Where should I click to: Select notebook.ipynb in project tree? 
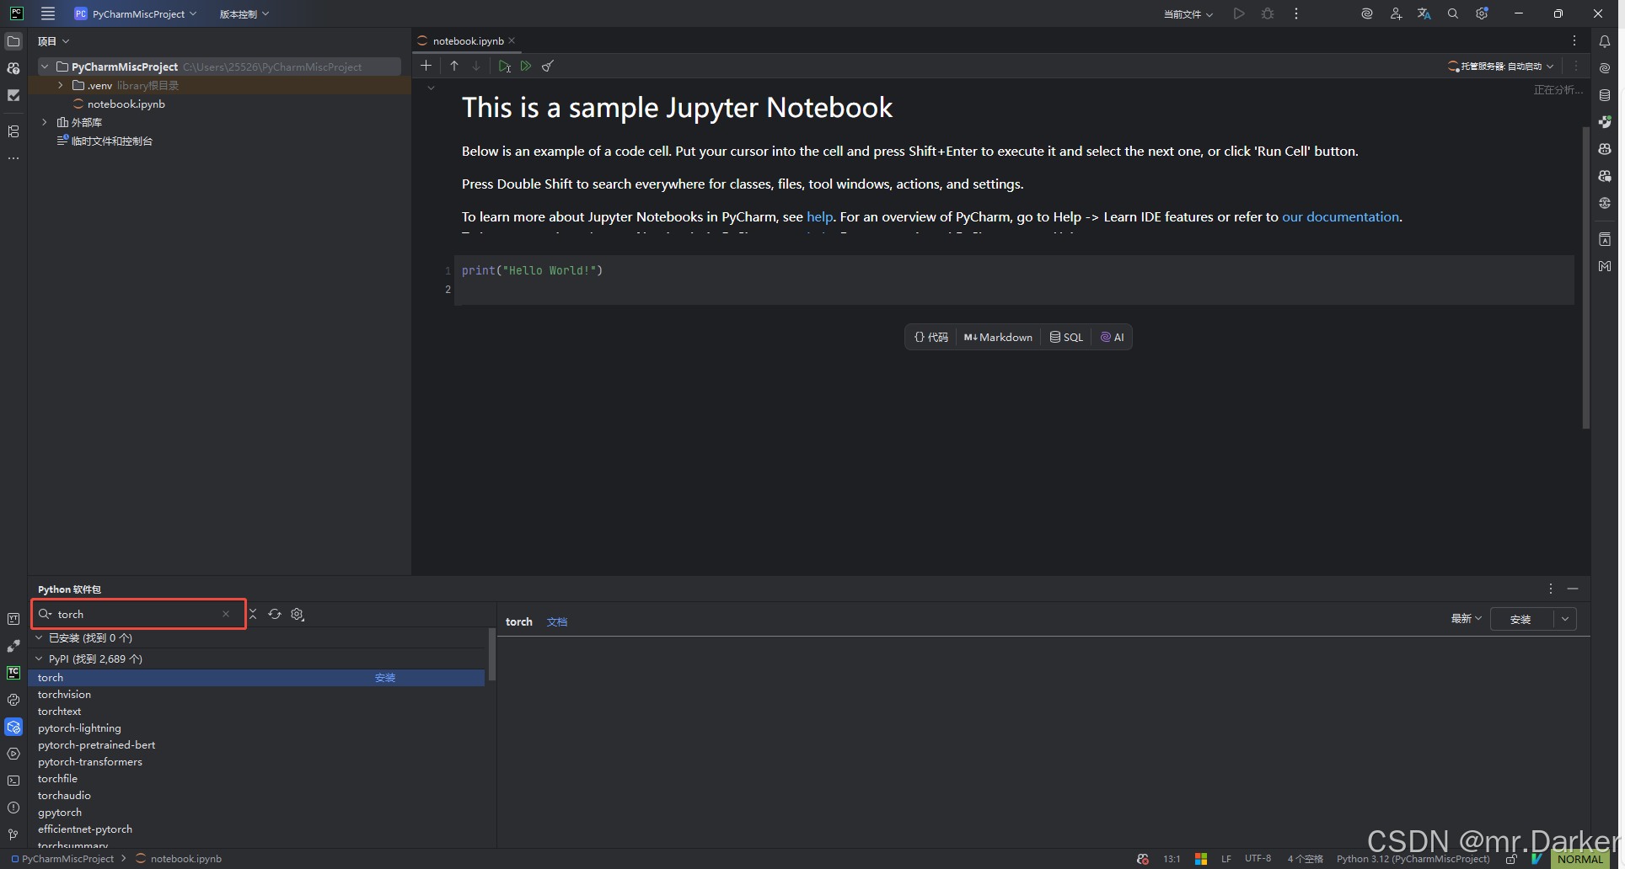(126, 104)
